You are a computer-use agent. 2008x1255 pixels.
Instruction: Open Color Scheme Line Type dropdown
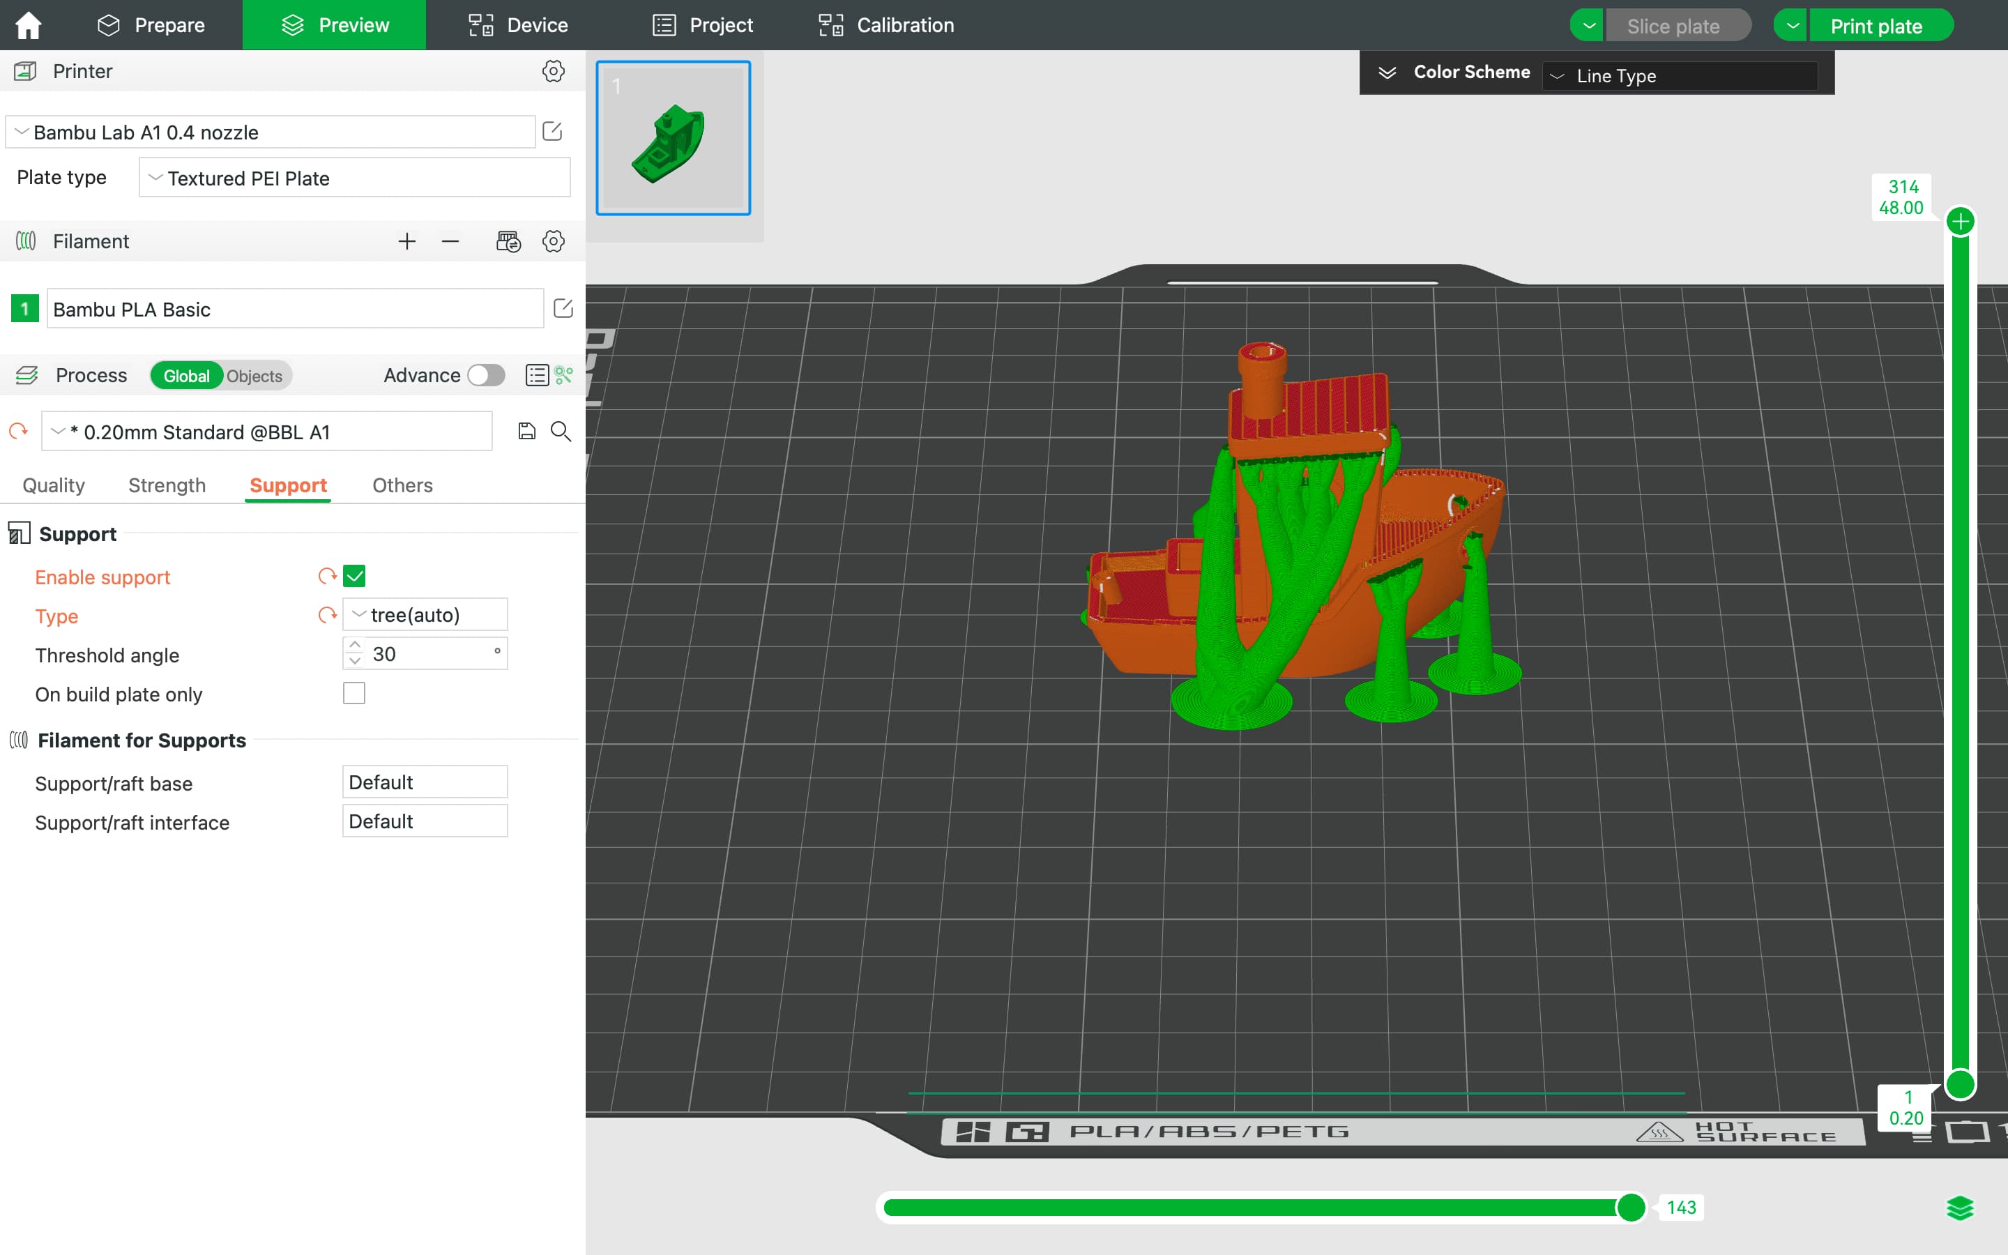coord(1680,75)
